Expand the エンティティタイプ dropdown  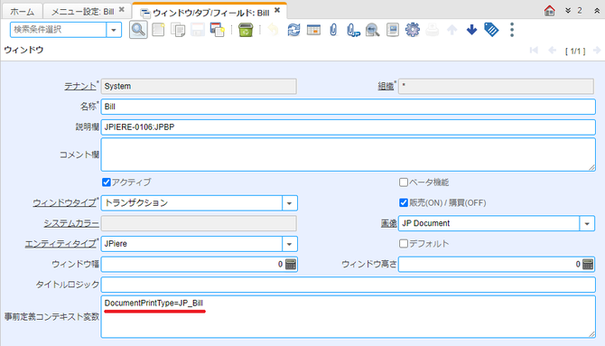tap(289, 244)
